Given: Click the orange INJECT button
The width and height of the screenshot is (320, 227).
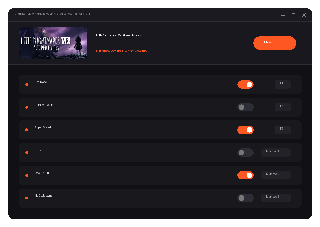Looking at the screenshot, I should pos(275,43).
